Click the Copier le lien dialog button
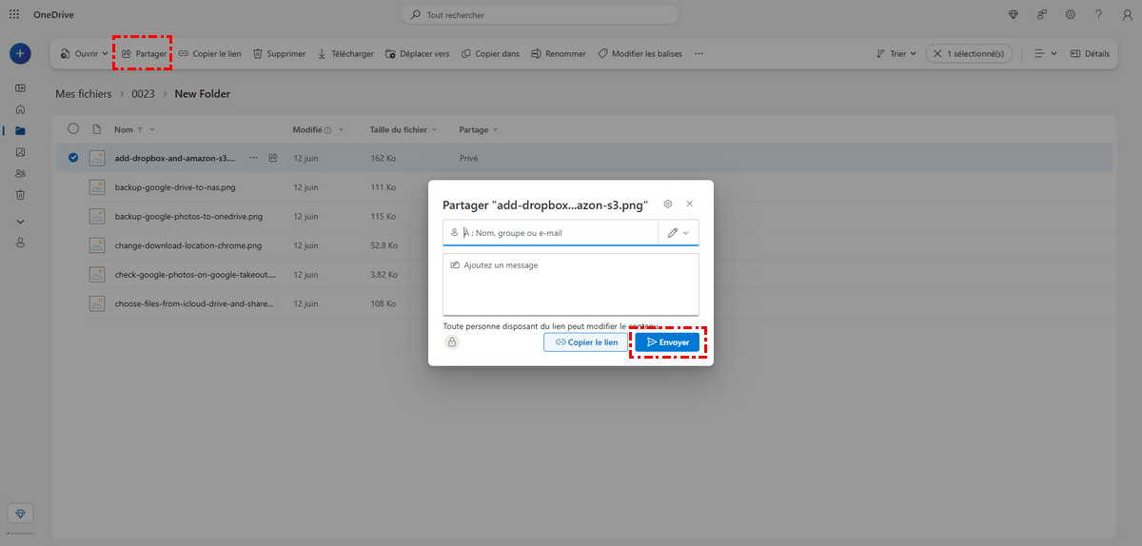 (586, 342)
